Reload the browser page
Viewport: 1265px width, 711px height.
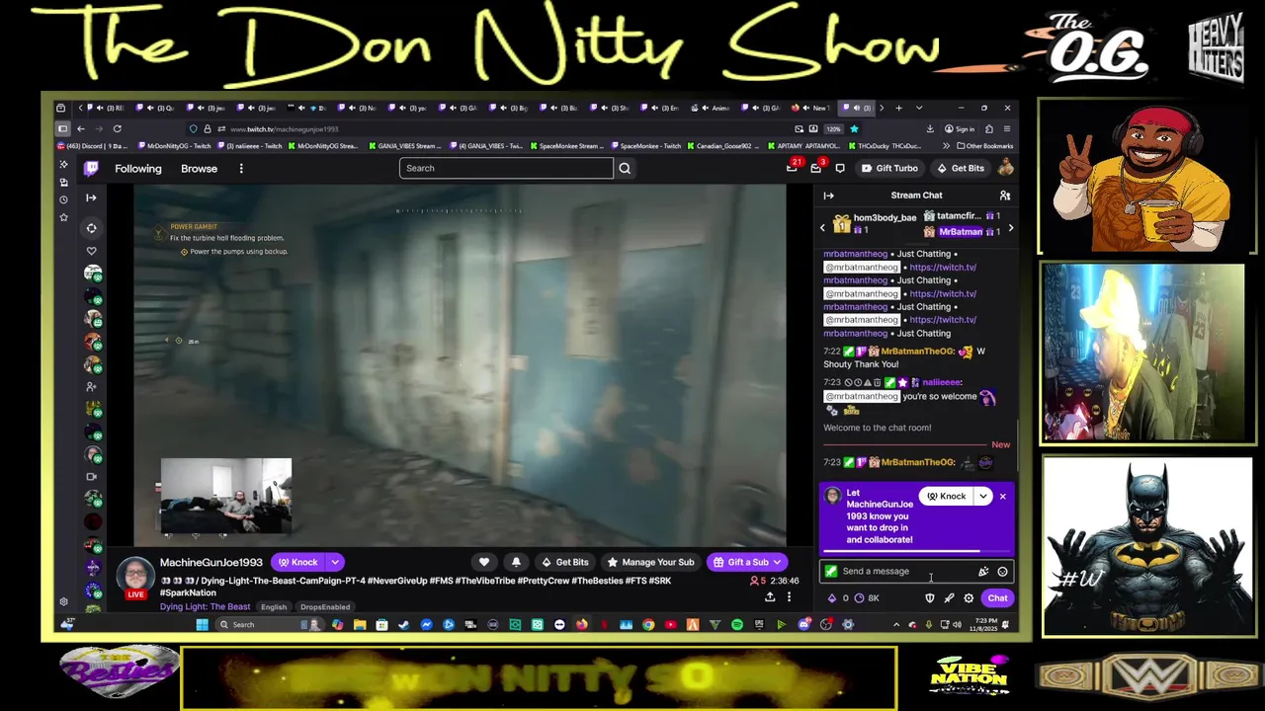coord(117,128)
